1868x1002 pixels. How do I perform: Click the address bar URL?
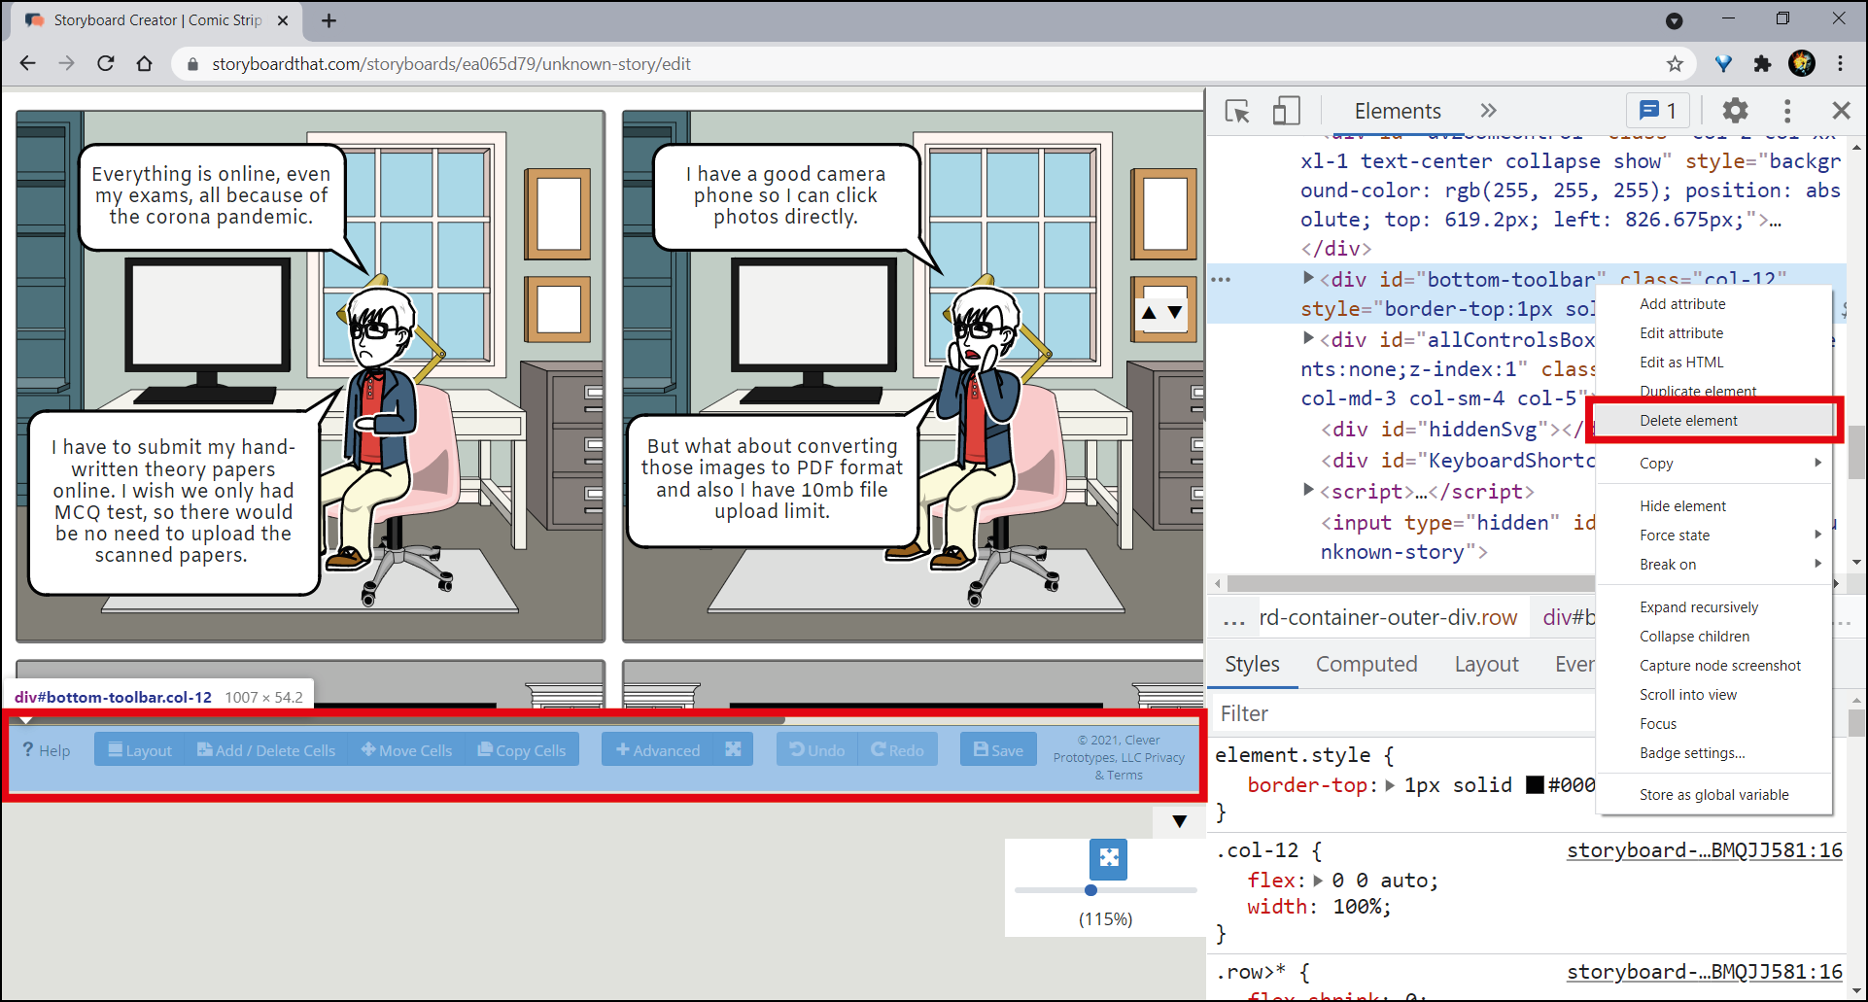pos(451,64)
